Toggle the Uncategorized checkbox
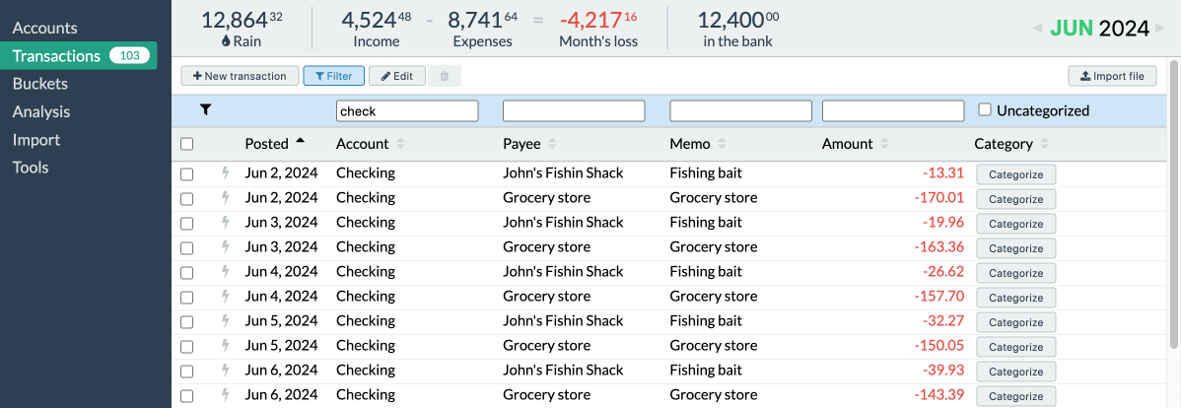Screen dimensions: 1181x408 pos(985,110)
